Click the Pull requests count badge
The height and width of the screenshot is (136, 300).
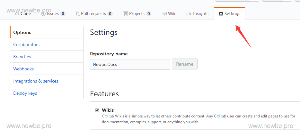coord(110,14)
